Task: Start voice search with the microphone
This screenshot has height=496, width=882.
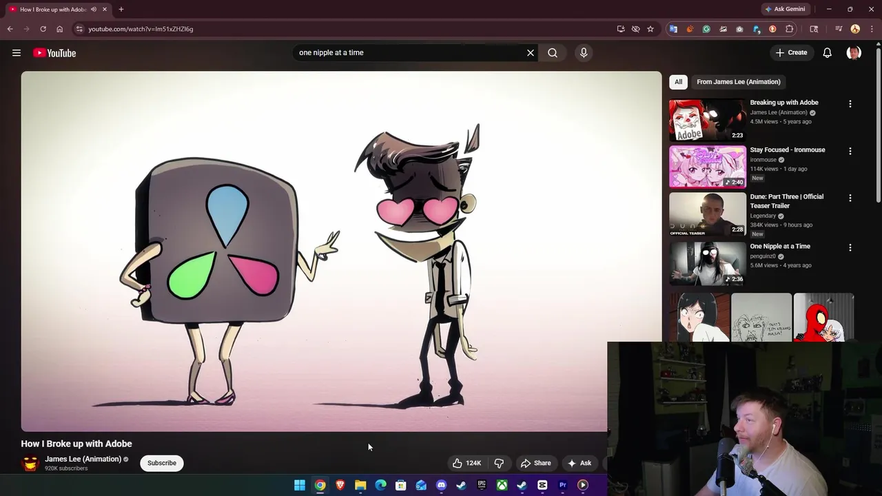Action: [584, 52]
